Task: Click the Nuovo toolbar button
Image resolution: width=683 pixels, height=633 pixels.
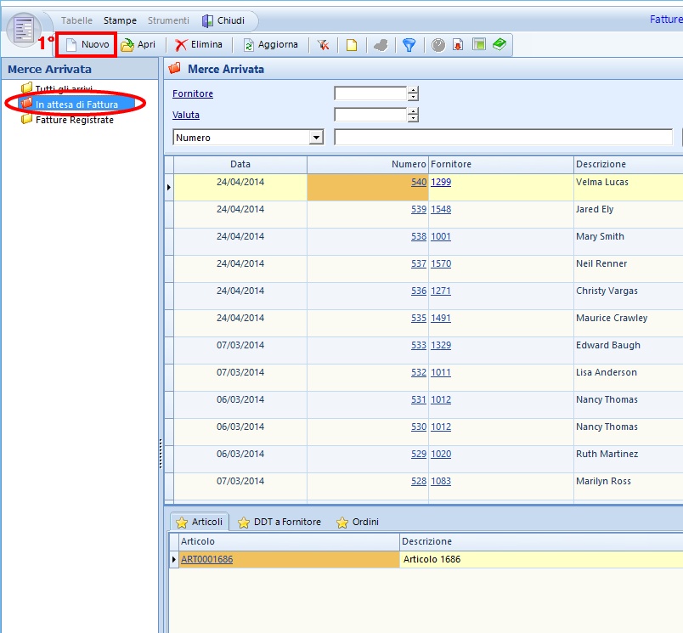Action: 87,45
